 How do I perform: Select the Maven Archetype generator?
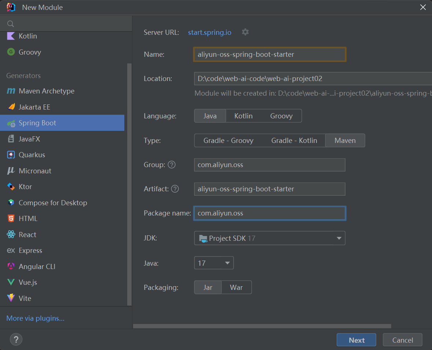[62, 91]
